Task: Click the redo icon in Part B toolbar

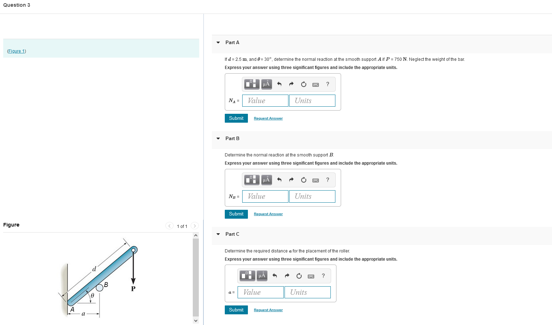Action: pyautogui.click(x=291, y=180)
